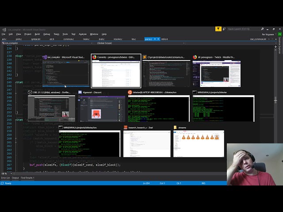
Task: Close the parse.c tab
Action: click(x=158, y=39)
